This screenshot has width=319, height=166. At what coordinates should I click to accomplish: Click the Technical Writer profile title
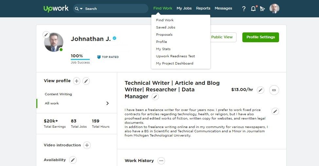pyautogui.click(x=172, y=90)
